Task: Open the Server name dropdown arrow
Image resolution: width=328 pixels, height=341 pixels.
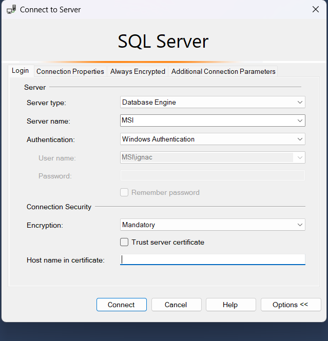Action: (x=300, y=121)
